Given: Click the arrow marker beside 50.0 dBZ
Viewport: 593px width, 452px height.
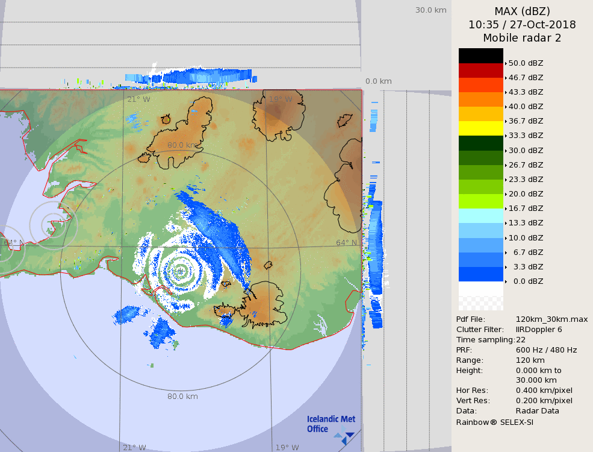Looking at the screenshot, I should pyautogui.click(x=506, y=63).
